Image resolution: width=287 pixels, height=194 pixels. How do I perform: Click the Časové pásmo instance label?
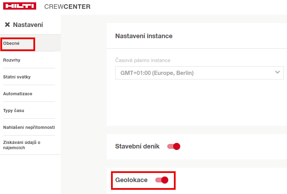click(x=143, y=60)
